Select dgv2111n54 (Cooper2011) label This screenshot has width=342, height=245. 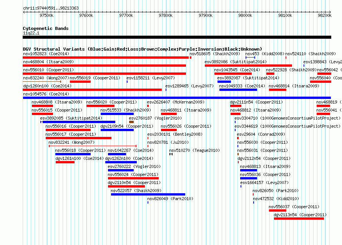point(256,102)
